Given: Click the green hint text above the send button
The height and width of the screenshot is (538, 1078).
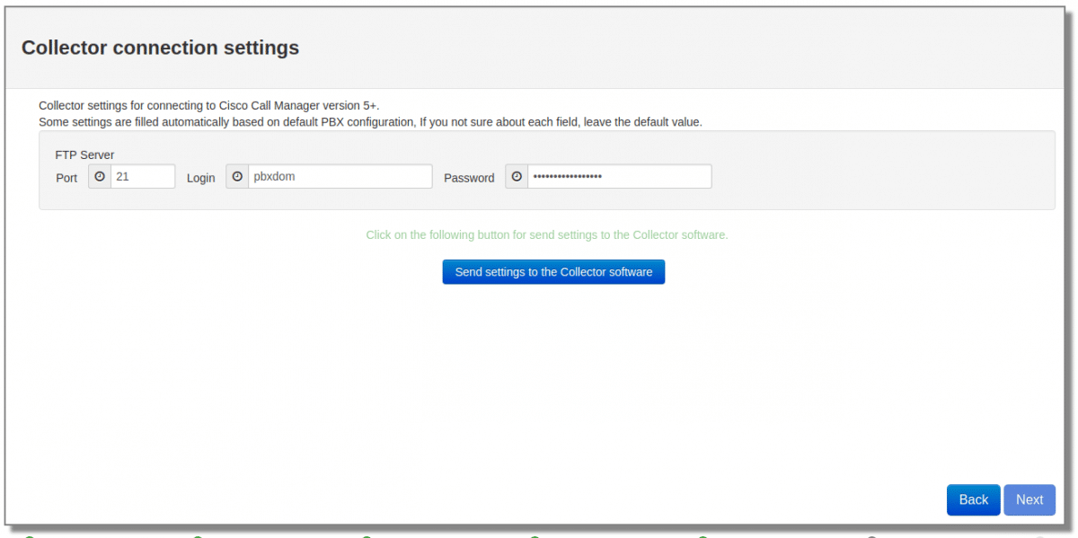Looking at the screenshot, I should [x=546, y=235].
